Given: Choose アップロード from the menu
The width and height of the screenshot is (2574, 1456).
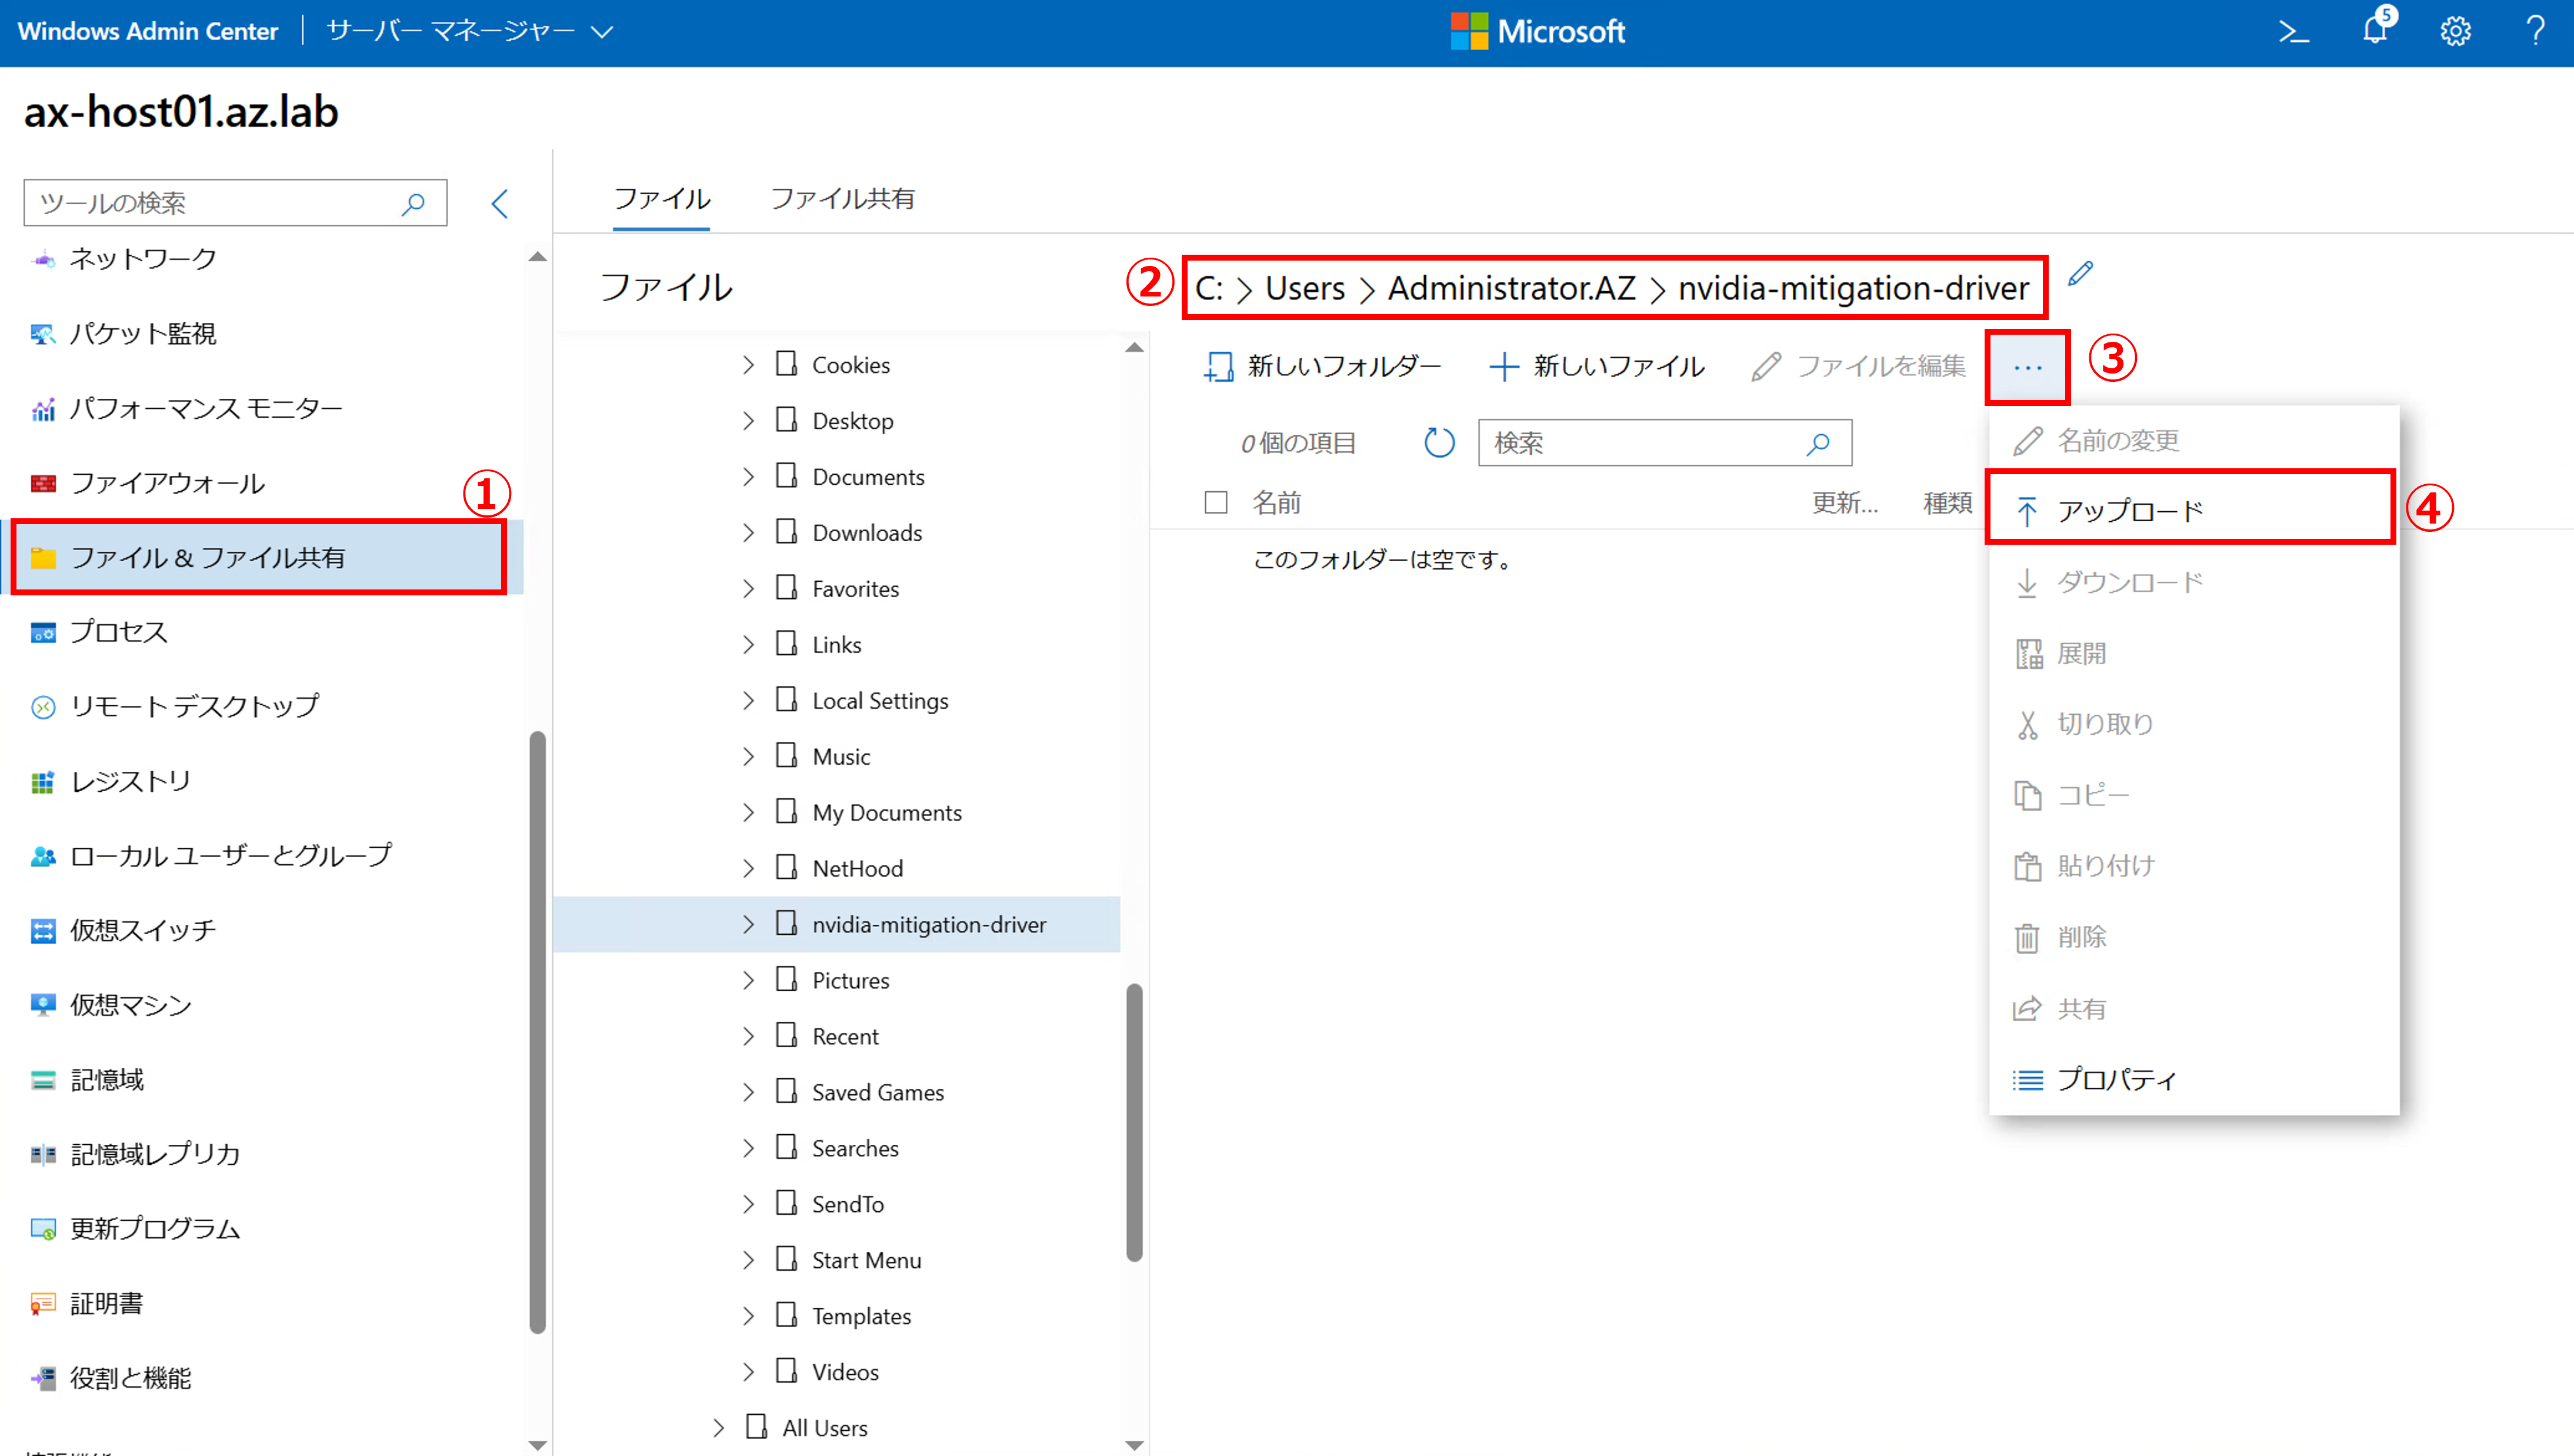Looking at the screenshot, I should coord(2190,511).
